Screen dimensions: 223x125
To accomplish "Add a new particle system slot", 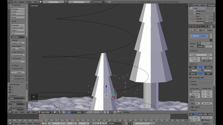I will (x=211, y=35).
